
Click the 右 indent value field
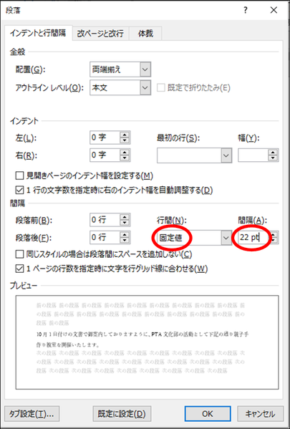(x=105, y=155)
